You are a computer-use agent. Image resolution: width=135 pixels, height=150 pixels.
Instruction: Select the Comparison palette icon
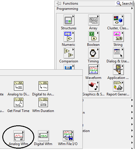click(69, 53)
